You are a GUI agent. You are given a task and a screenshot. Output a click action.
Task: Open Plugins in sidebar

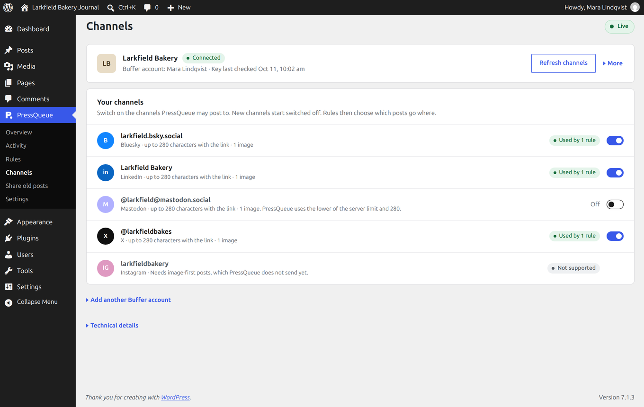(x=38, y=238)
